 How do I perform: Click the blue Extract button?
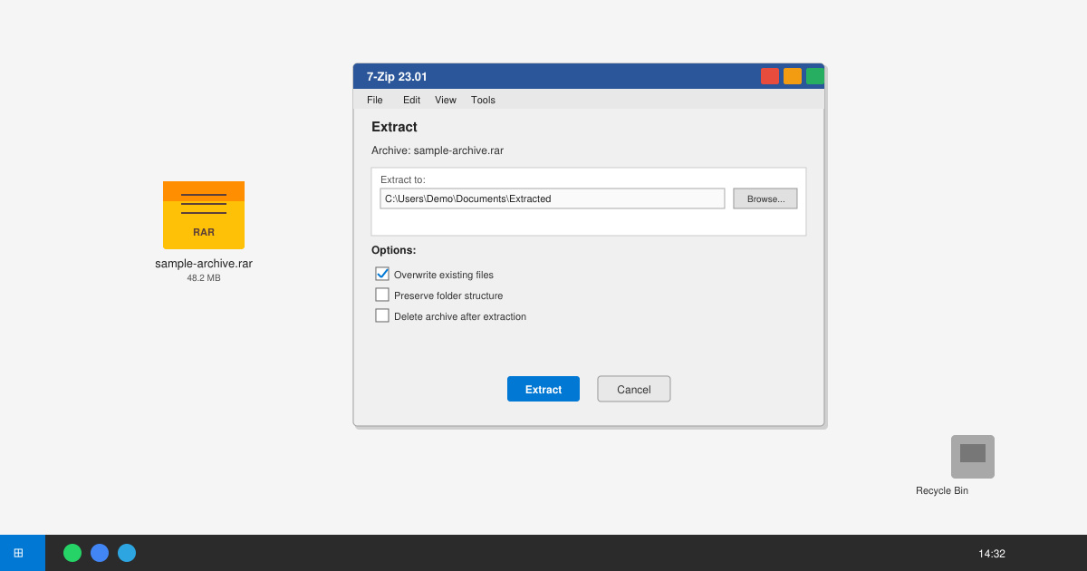tap(543, 389)
